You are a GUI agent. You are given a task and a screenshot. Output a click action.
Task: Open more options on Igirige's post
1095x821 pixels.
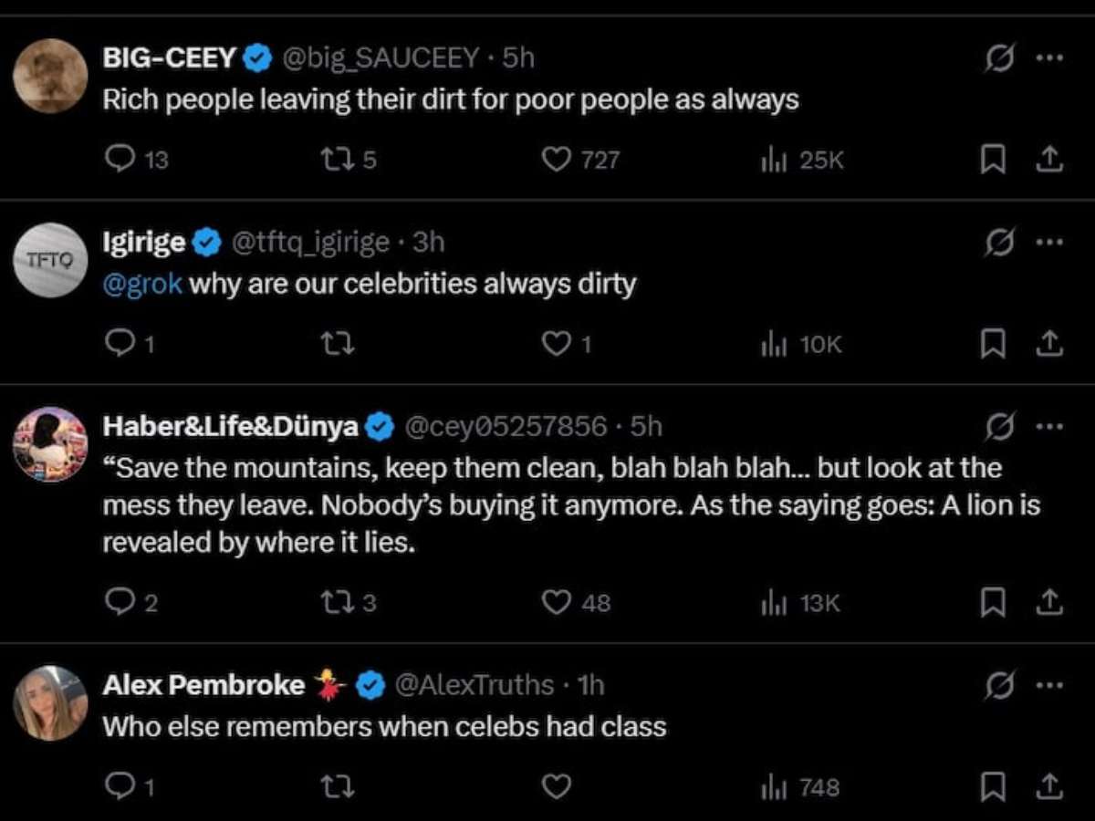click(x=1050, y=242)
